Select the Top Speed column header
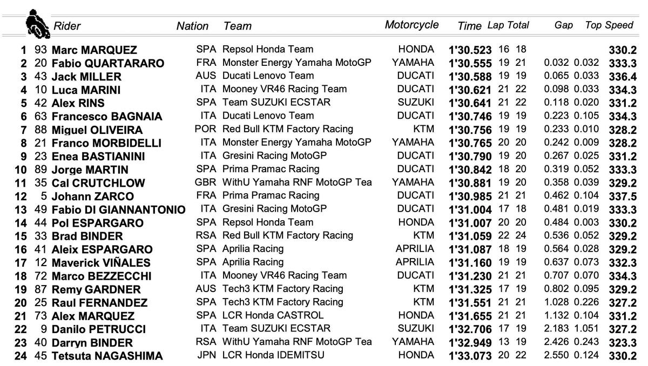Viewport: 648px width, 366px height. (x=609, y=25)
